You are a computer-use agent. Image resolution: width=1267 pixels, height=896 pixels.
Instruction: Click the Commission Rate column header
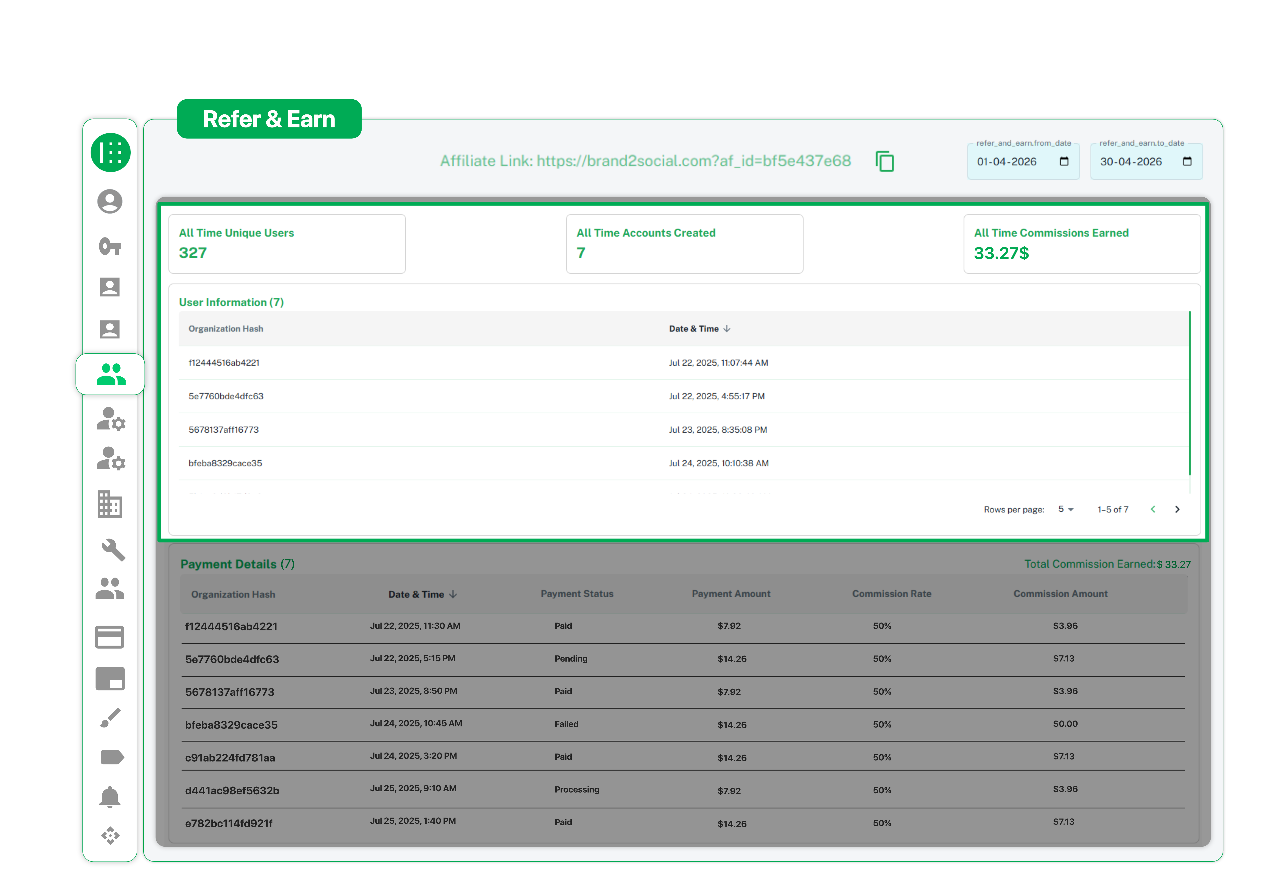point(891,594)
